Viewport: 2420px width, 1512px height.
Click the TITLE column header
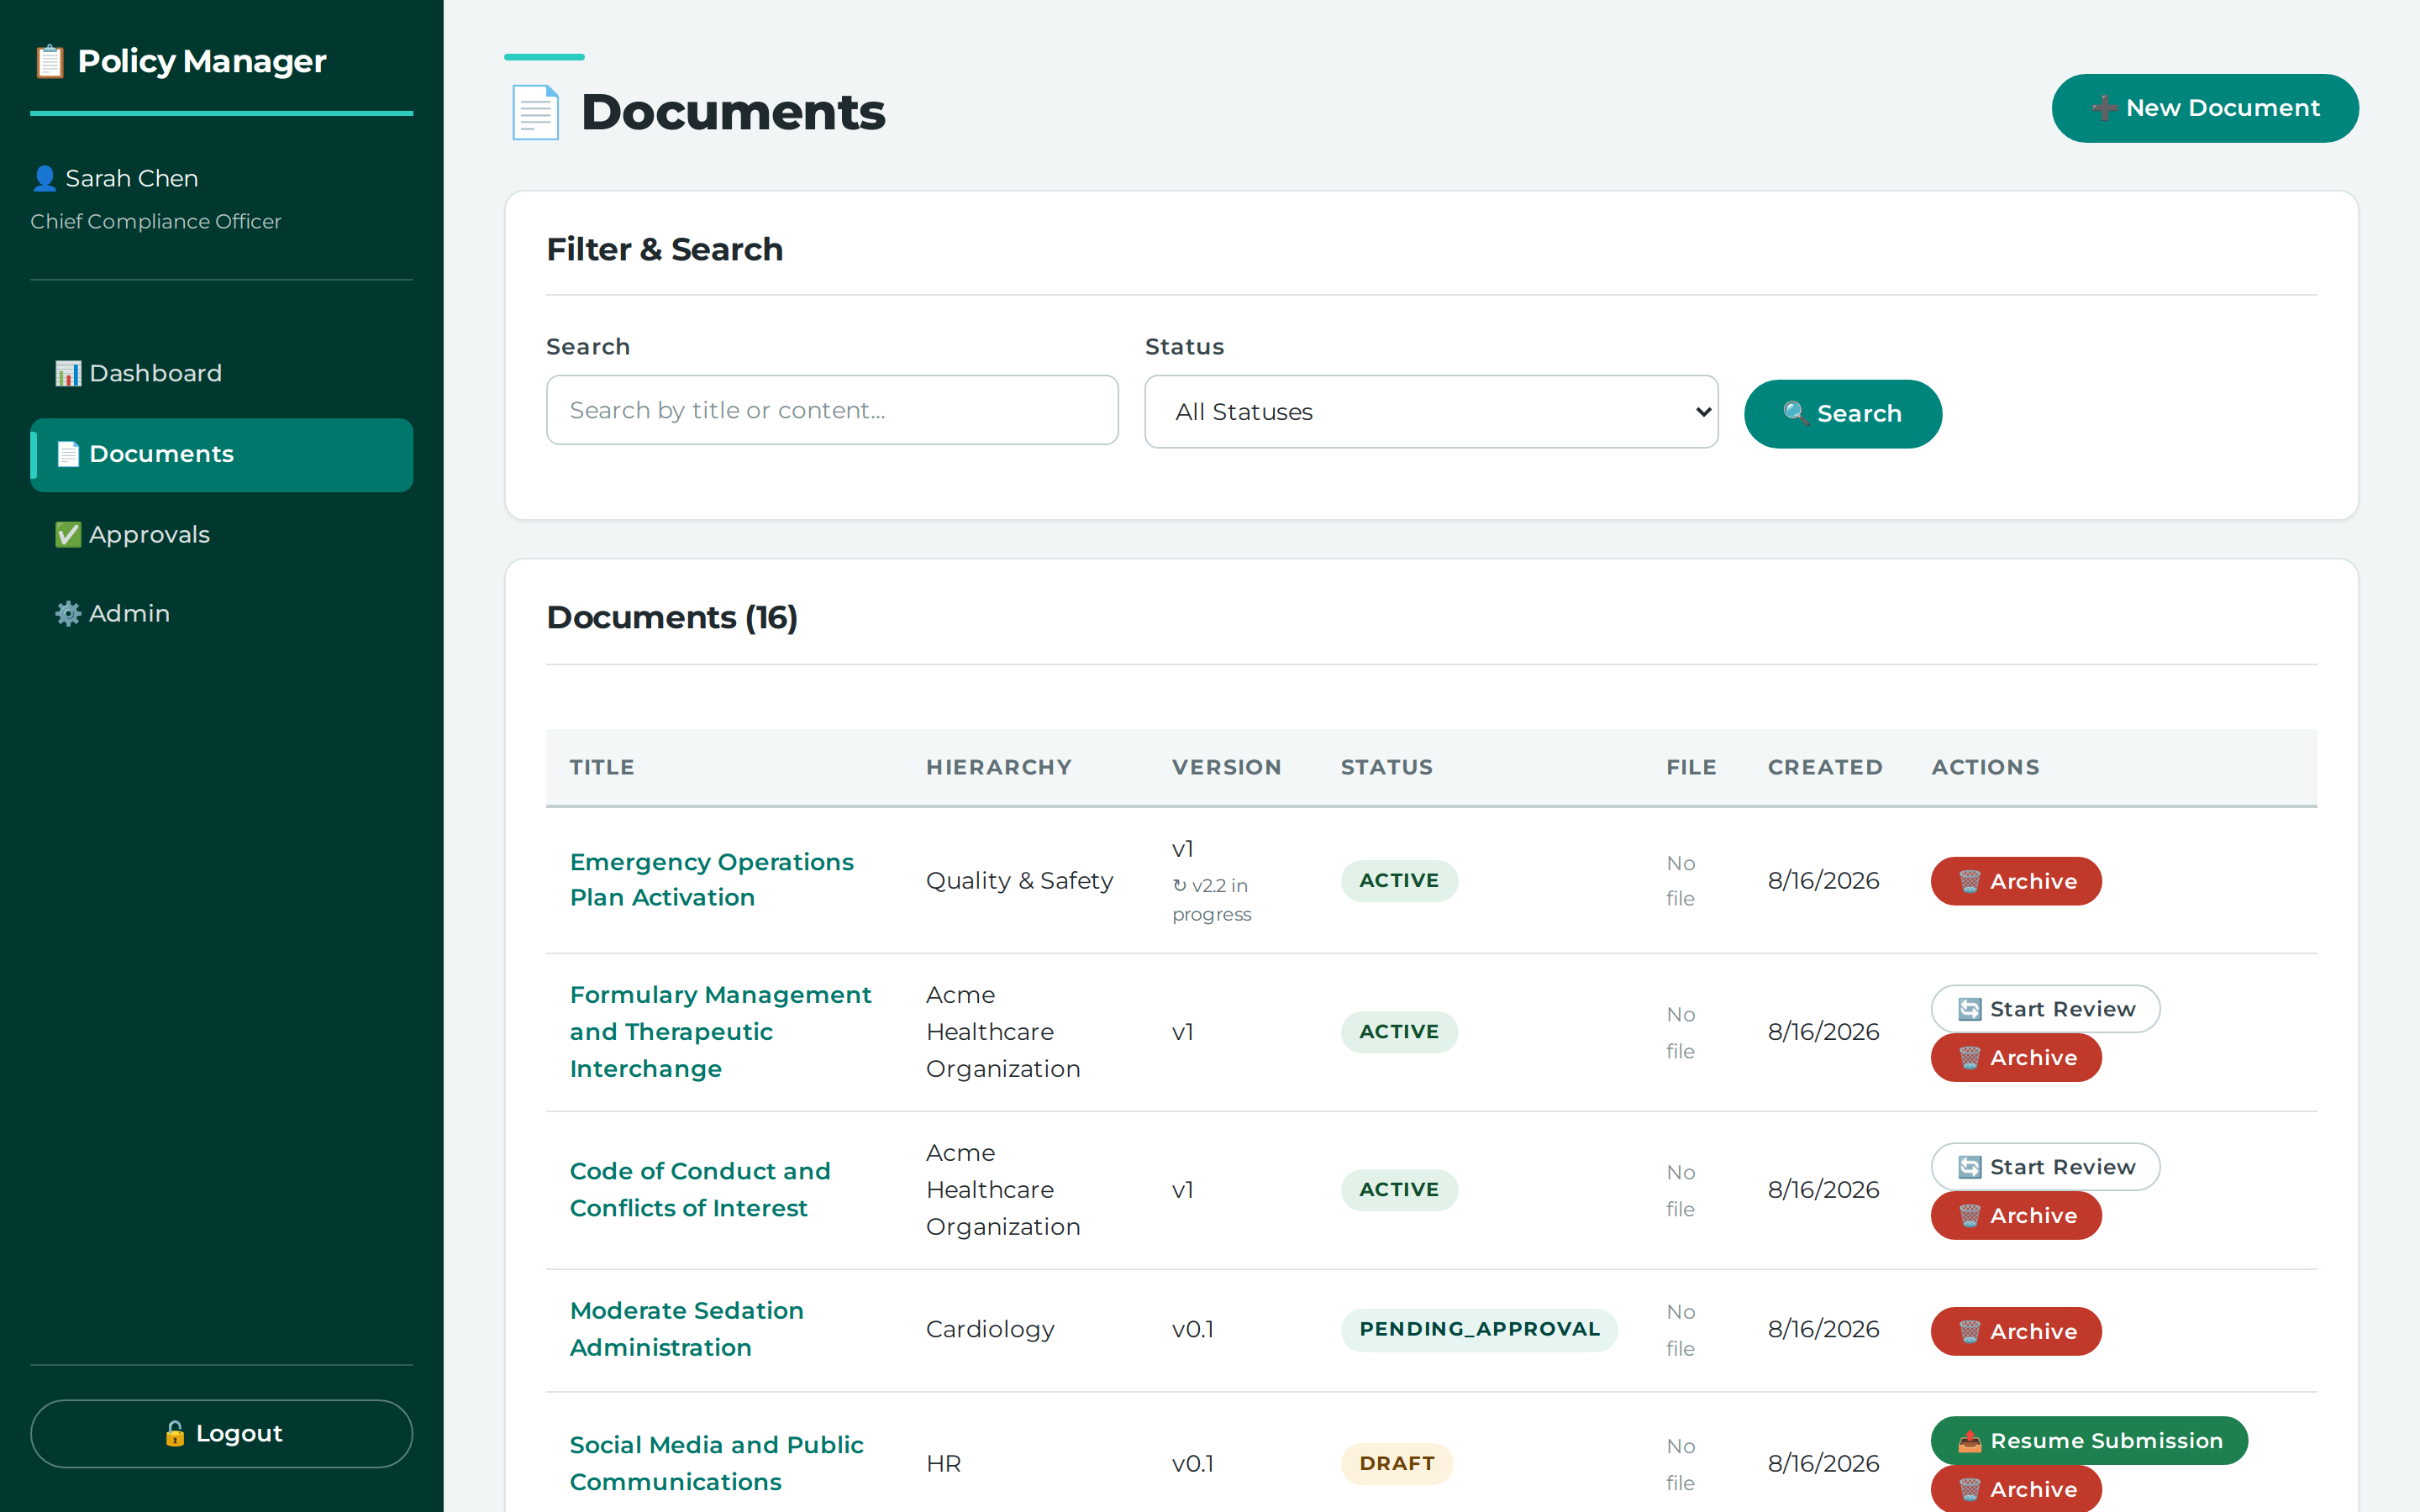tap(602, 767)
